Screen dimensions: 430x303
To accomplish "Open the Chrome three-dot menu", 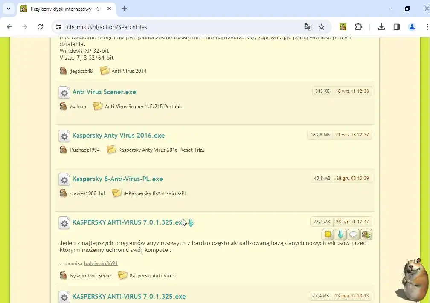I will pos(427,27).
